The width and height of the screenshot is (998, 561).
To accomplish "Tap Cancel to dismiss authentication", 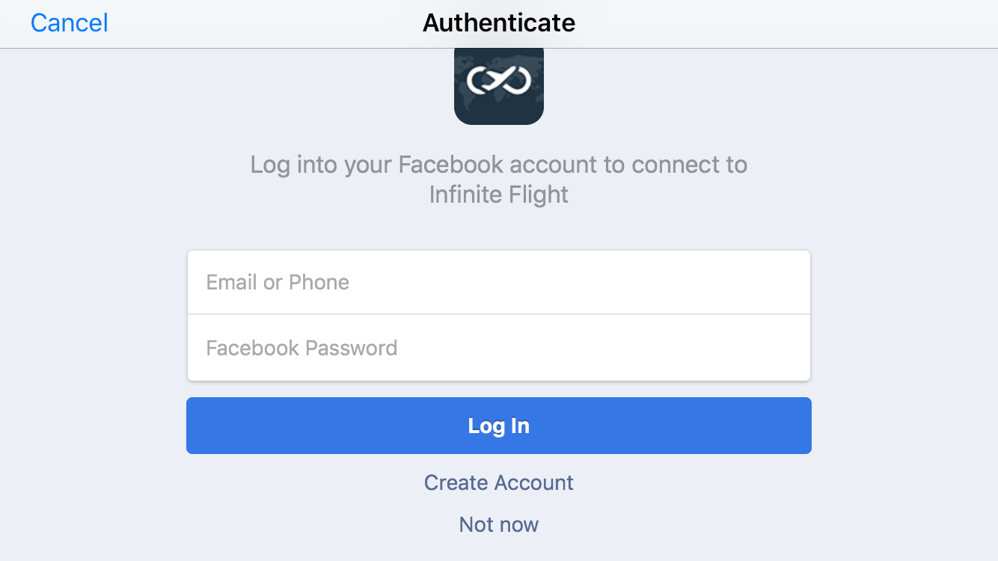I will [x=70, y=23].
